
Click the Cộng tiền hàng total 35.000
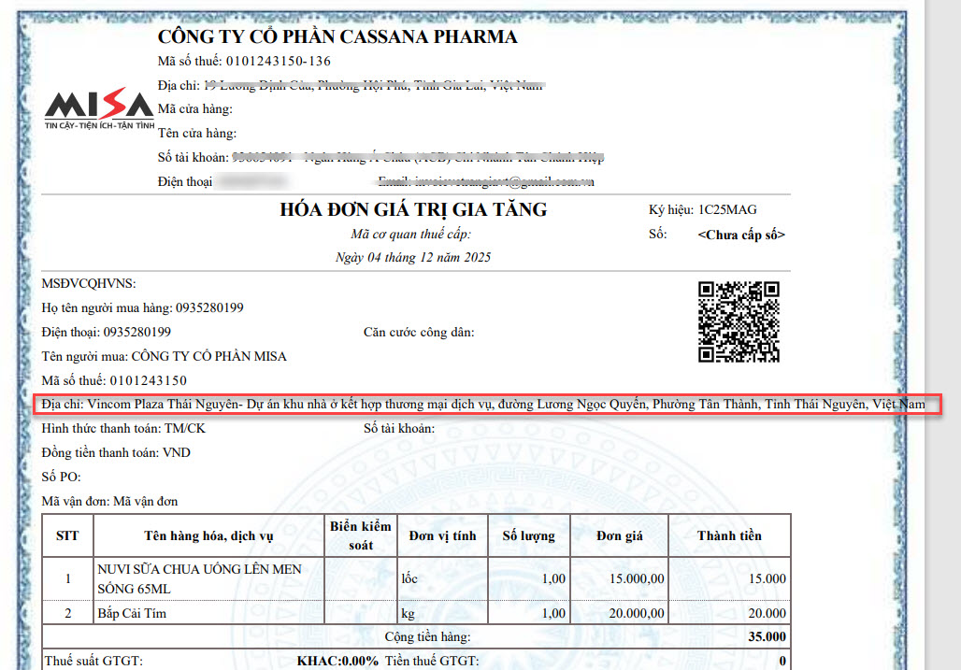tap(767, 637)
